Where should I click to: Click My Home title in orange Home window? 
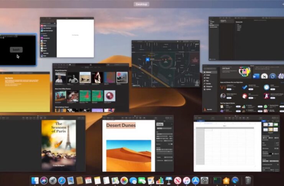click(9, 78)
